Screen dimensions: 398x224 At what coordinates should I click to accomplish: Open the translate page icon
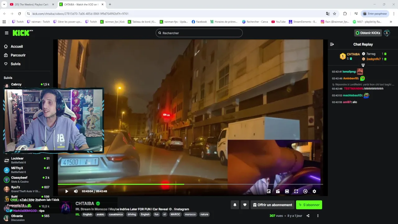(x=328, y=14)
